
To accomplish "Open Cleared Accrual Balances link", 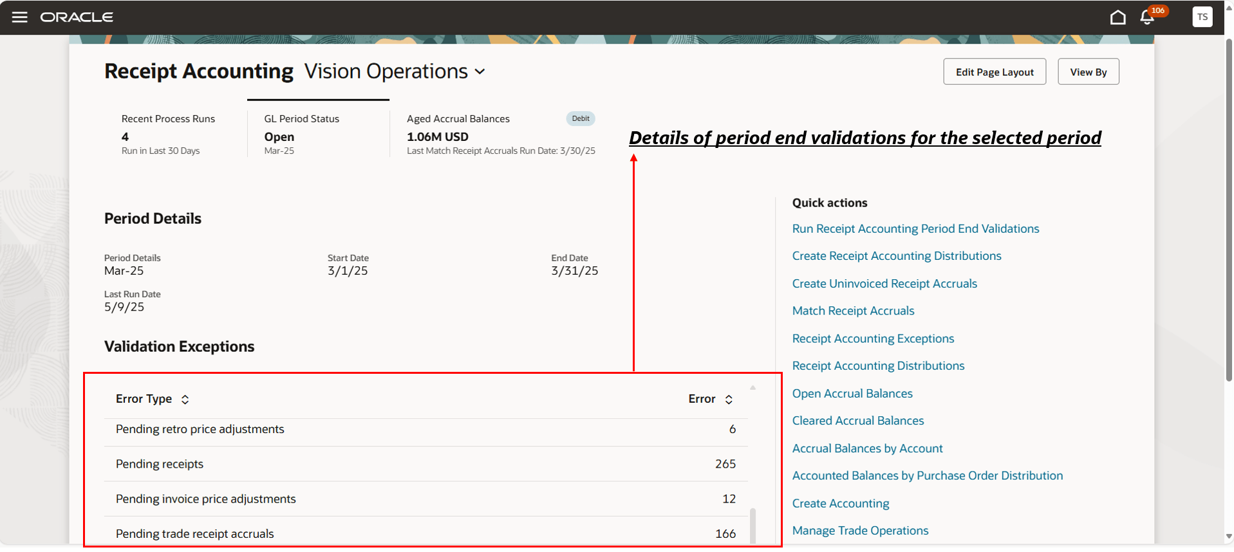I will [x=858, y=421].
